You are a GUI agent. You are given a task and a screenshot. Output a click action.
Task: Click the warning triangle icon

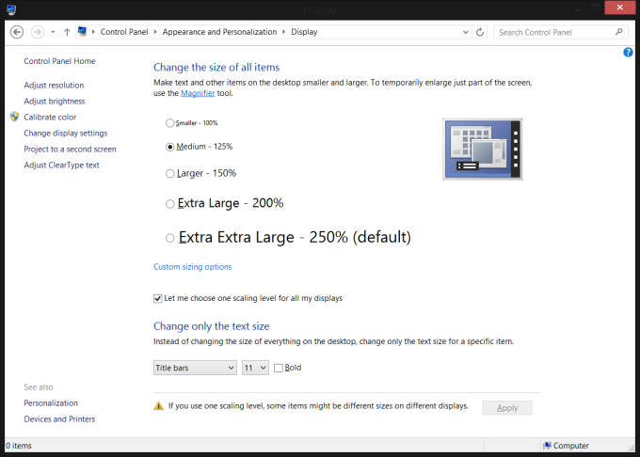click(158, 405)
